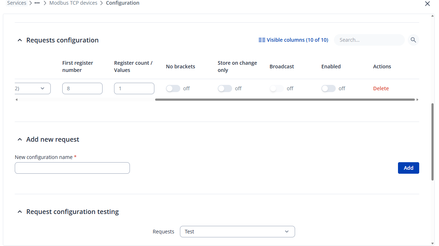Click the blue Add button
Image resolution: width=439 pixels, height=246 pixels.
[408, 168]
